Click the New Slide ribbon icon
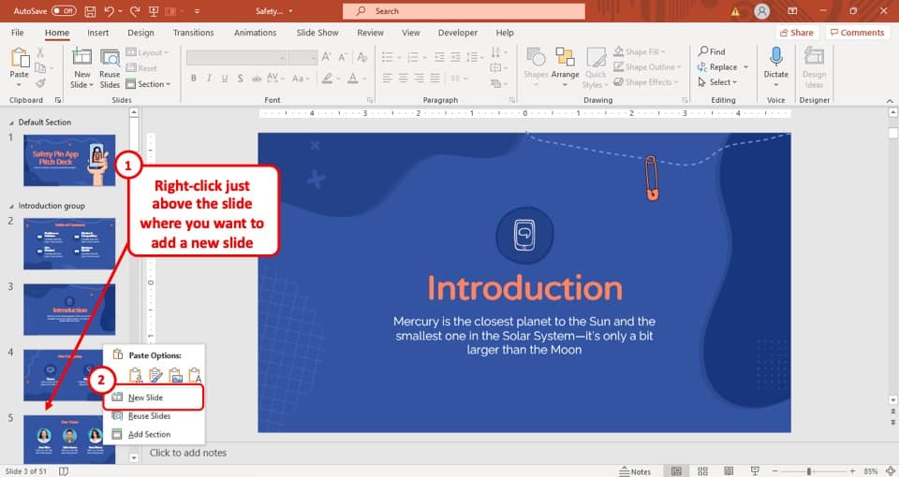Image resolution: width=899 pixels, height=477 pixels. coord(81,57)
